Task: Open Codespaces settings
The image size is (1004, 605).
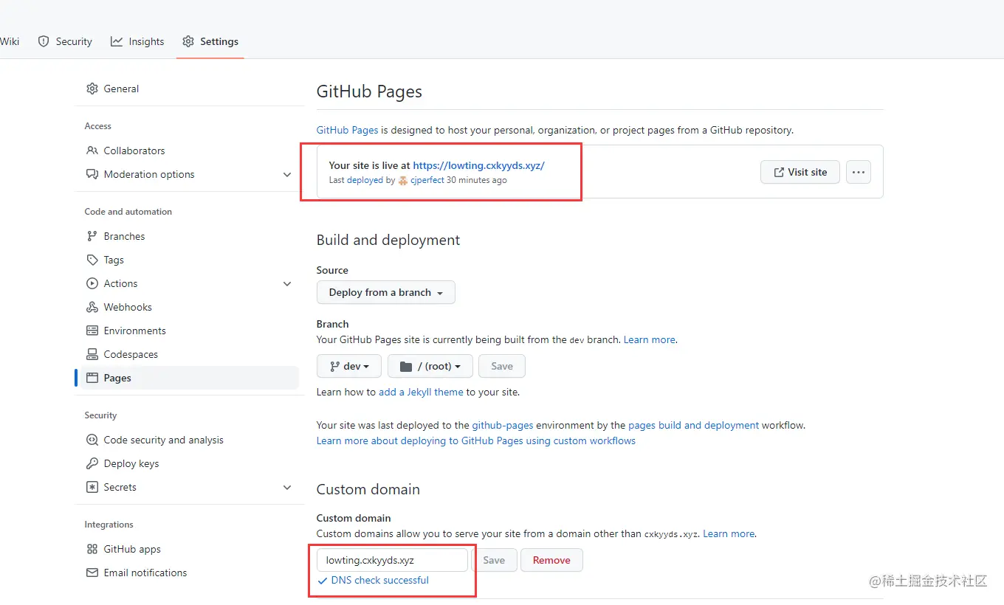Action: click(x=188, y=354)
